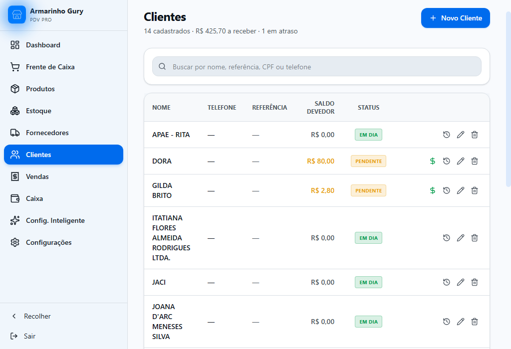Open history for DORA
This screenshot has height=349, width=511.
(x=447, y=161)
